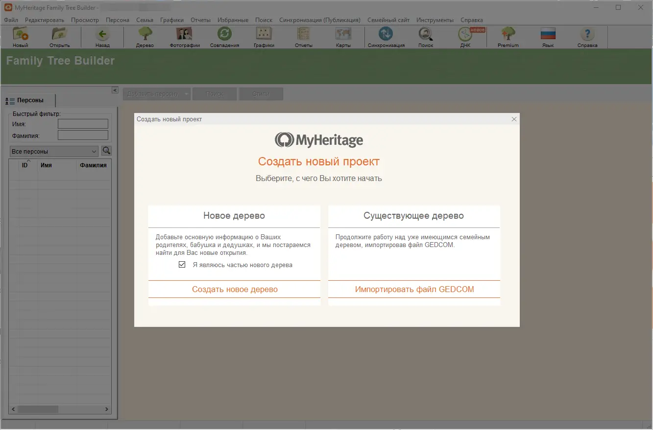Viewport: 653px width, 430px height.
Task: Open the Синхронизация (Публикация) menu
Action: [320, 20]
